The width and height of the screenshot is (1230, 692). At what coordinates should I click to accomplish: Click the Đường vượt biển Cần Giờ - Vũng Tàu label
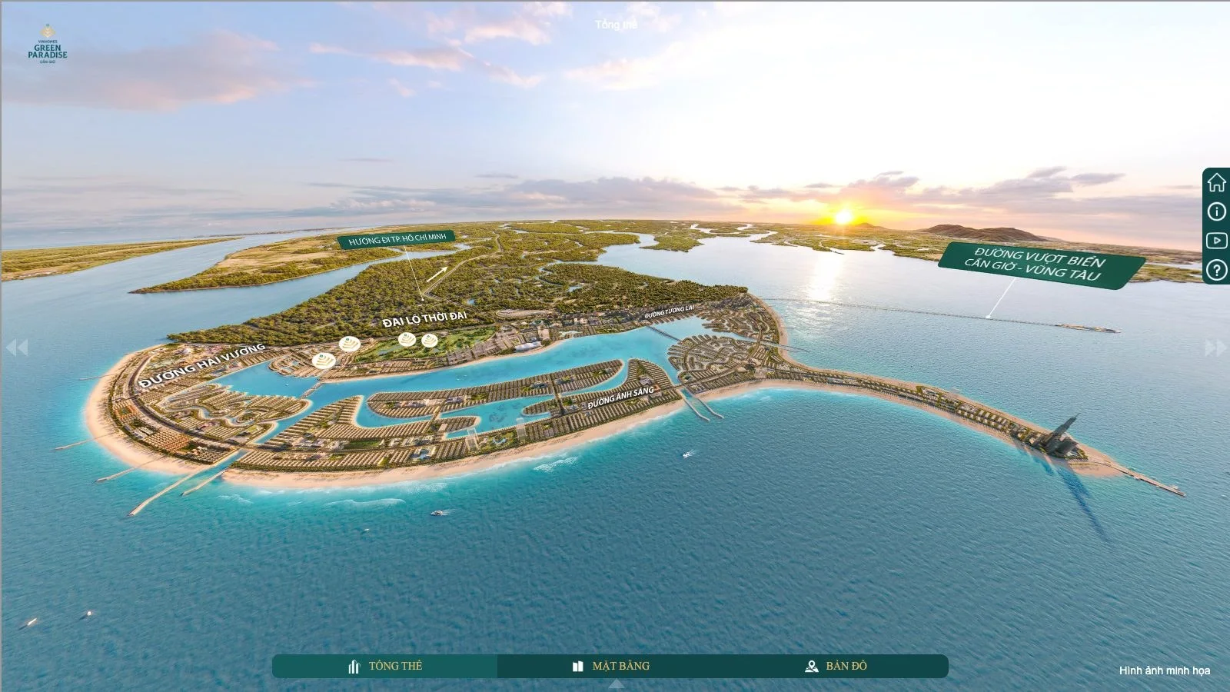pyautogui.click(x=1041, y=264)
